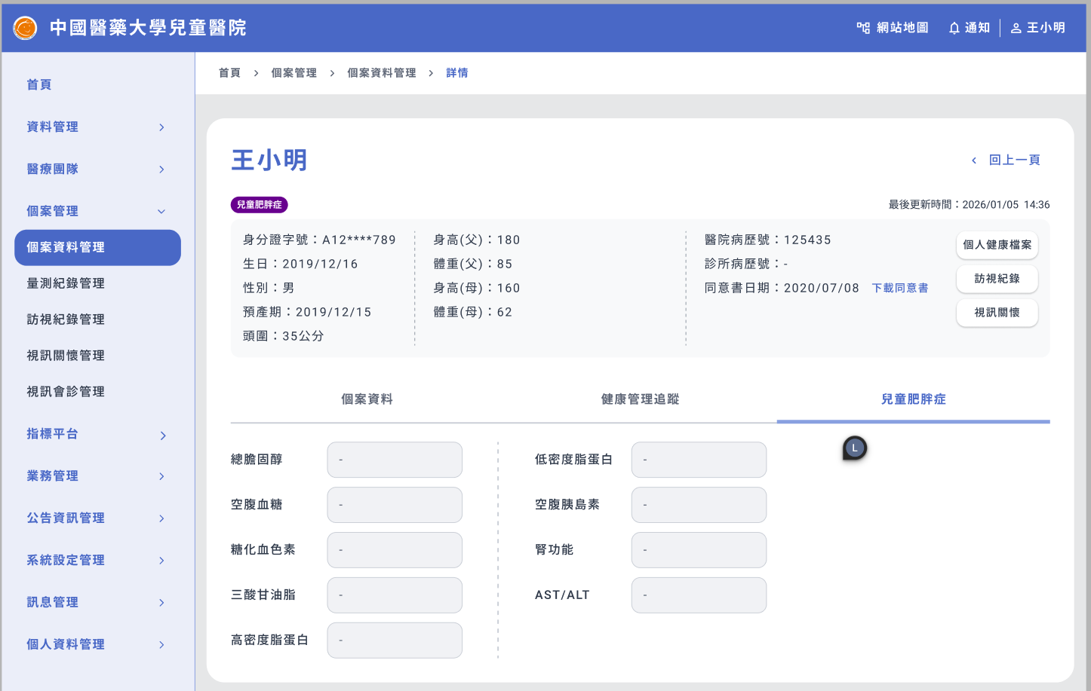The width and height of the screenshot is (1091, 691).
Task: Switch to the 個案資料 tab
Action: pyautogui.click(x=367, y=399)
